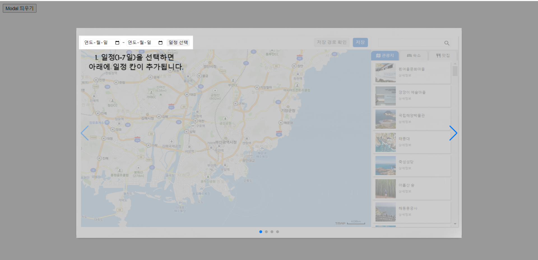Open the 흰여울문화마을 thumbnail
Image resolution: width=538 pixels, height=260 pixels.
tap(386, 73)
